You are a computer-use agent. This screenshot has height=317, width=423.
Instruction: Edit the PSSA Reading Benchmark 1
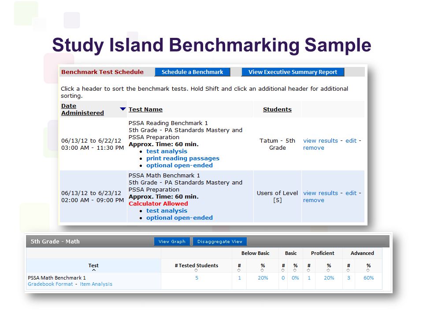[x=351, y=141]
